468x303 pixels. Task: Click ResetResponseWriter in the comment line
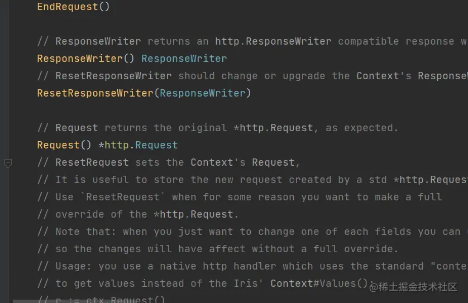[x=113, y=76]
